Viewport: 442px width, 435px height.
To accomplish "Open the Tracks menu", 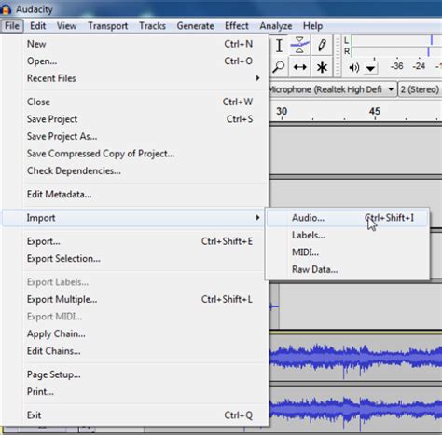I will tap(152, 26).
